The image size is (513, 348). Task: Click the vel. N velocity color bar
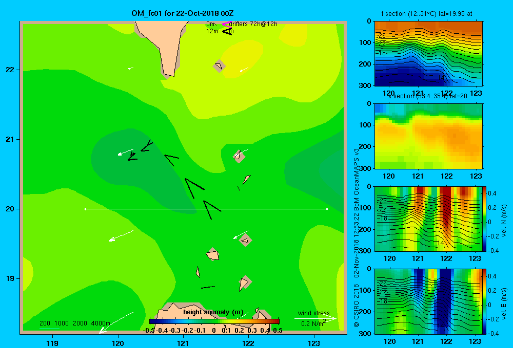(484, 219)
